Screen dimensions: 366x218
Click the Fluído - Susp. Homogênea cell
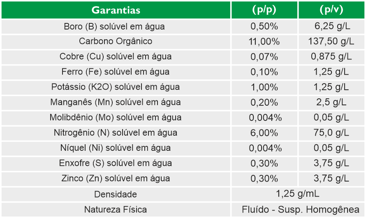coord(297,209)
